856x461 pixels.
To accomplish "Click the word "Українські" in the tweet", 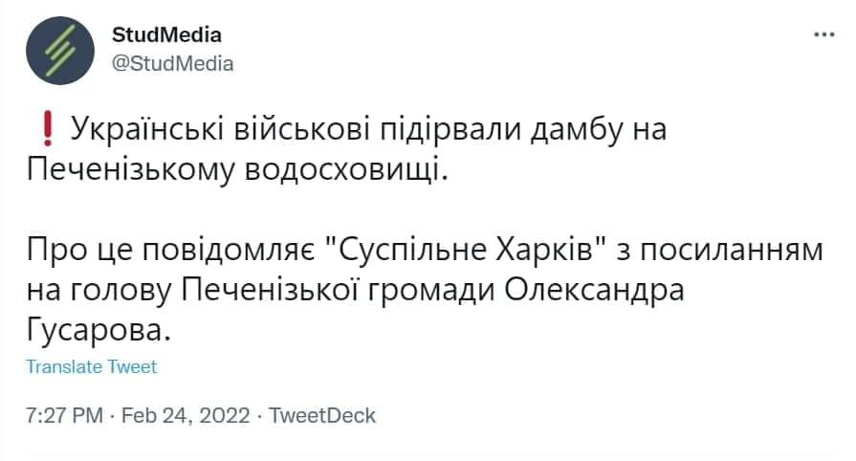I will coord(143,129).
